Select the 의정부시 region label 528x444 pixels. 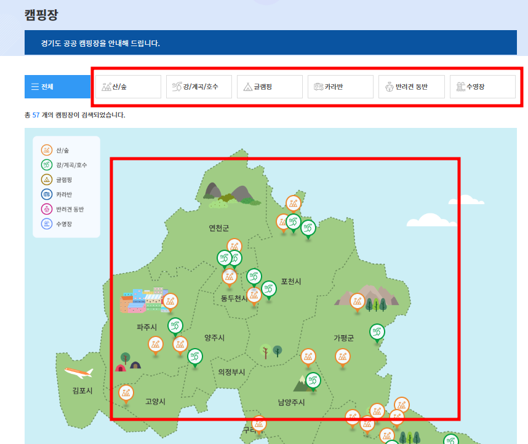pos(231,372)
